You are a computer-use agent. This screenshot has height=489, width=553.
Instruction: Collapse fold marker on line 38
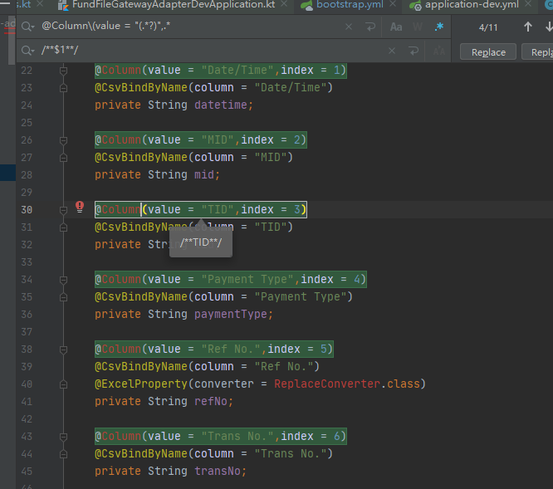pyautogui.click(x=63, y=350)
